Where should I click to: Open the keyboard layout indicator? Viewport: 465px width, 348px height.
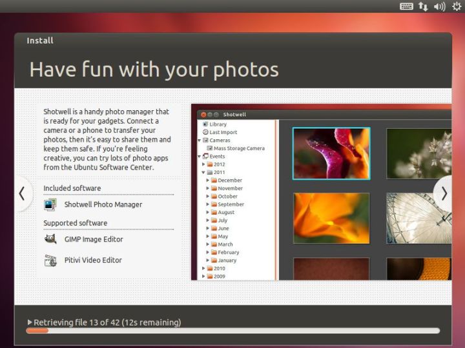coord(406,6)
